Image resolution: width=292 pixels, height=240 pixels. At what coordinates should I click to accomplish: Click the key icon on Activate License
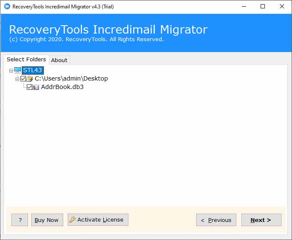[72, 219]
